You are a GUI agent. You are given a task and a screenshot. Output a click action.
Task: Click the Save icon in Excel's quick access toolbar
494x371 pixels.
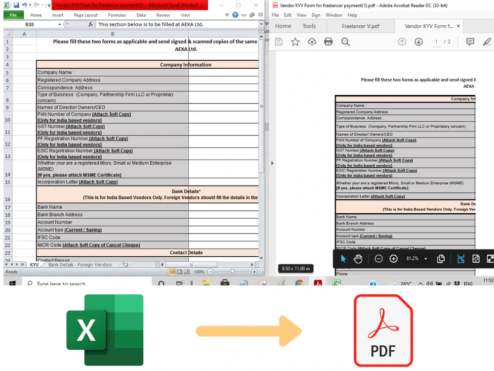[x=16, y=5]
